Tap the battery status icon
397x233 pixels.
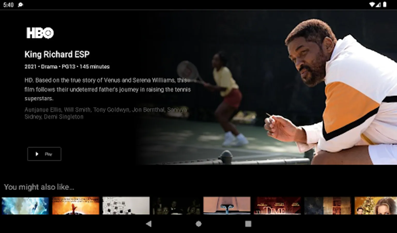(385, 5)
